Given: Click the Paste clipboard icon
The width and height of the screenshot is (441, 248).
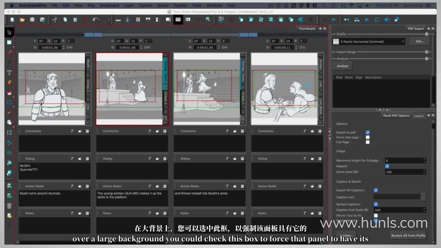Looking at the screenshot, I should coord(75,19).
